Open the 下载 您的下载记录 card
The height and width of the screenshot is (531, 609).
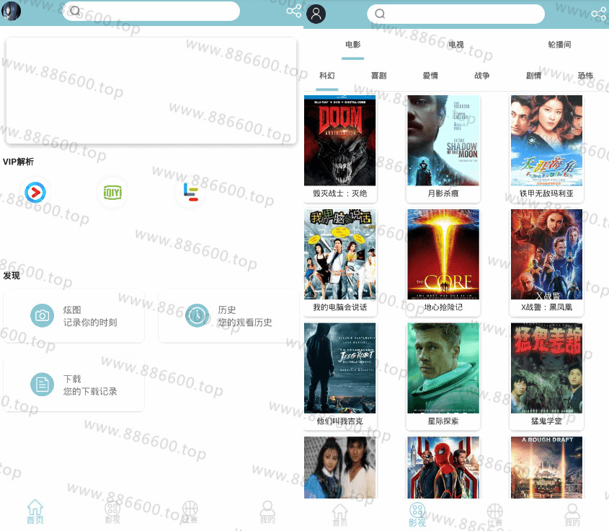[x=74, y=385]
